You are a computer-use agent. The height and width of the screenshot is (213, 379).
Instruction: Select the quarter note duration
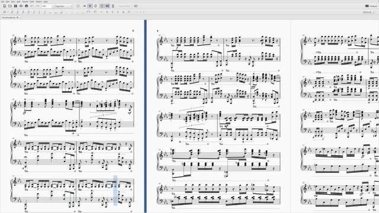(x=39, y=12)
